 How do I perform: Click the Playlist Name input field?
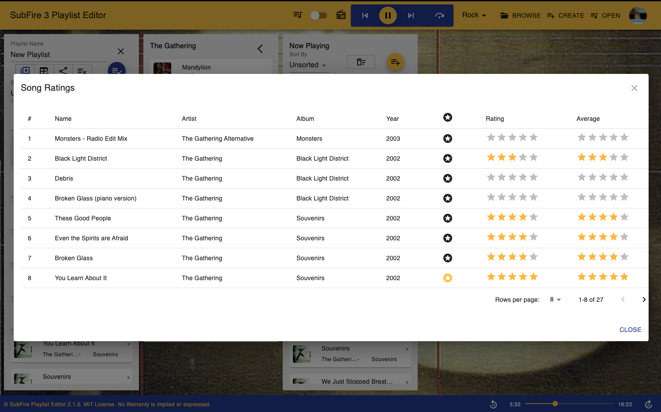click(58, 54)
